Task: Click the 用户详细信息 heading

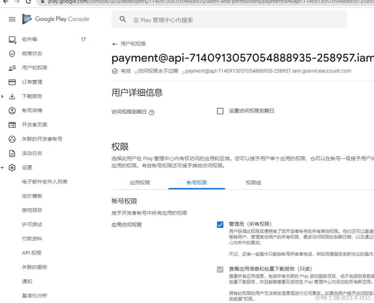Action: [x=137, y=93]
